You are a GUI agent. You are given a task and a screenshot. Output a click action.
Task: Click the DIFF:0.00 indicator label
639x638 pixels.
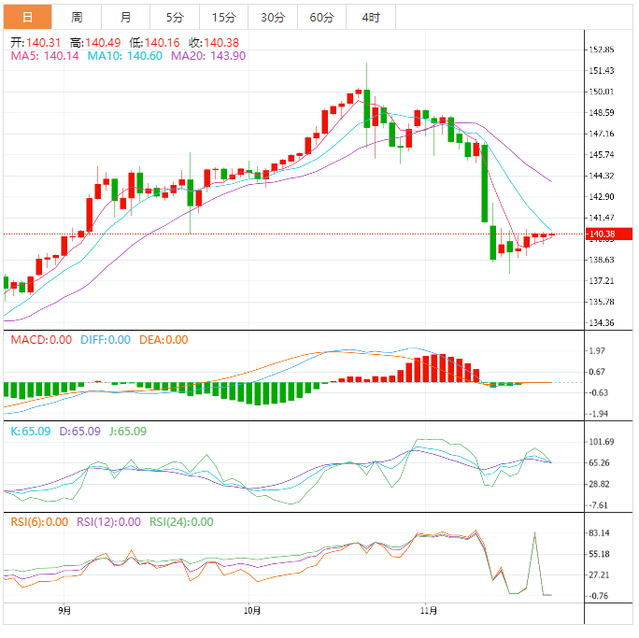[x=106, y=340]
